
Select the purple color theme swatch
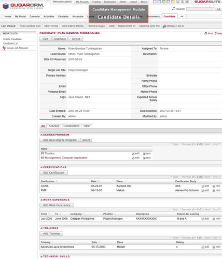(x=168, y=2)
